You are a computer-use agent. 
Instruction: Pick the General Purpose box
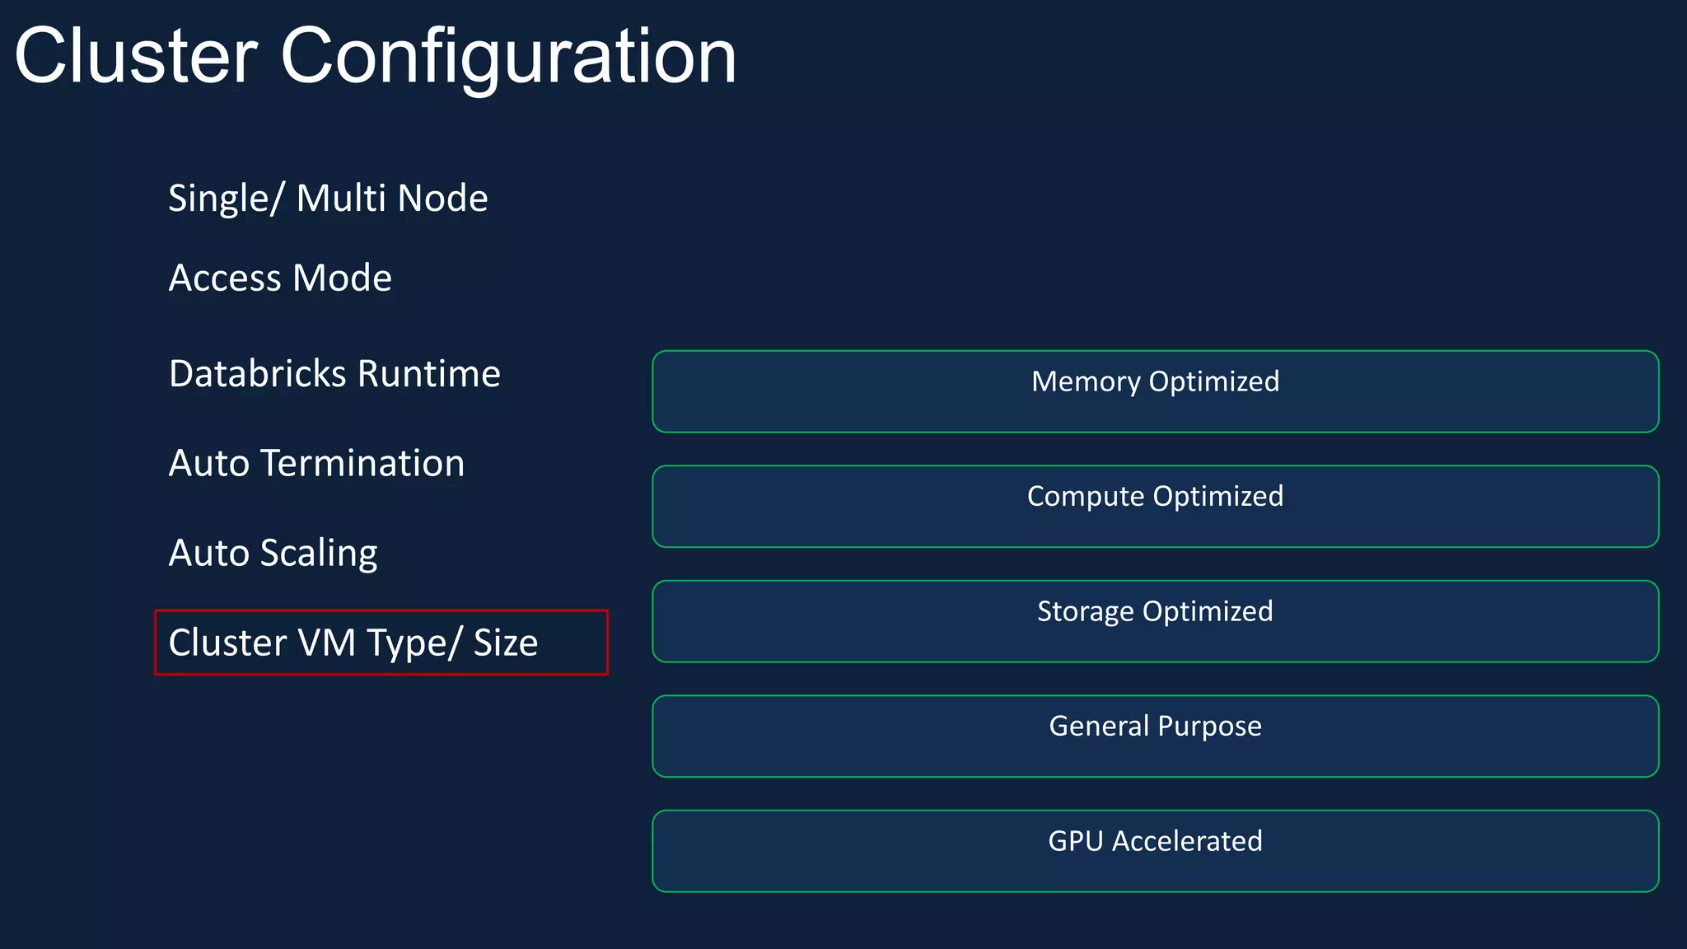click(x=1155, y=736)
